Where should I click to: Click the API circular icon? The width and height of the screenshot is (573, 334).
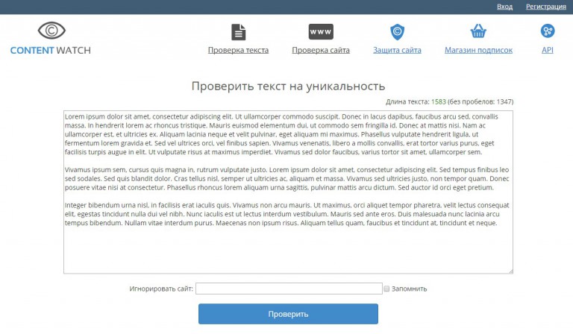click(548, 31)
